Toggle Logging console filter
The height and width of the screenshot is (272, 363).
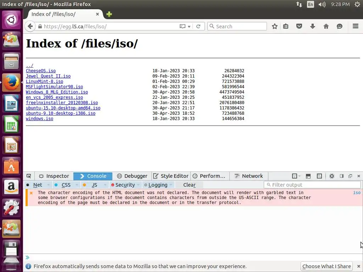coord(156,185)
